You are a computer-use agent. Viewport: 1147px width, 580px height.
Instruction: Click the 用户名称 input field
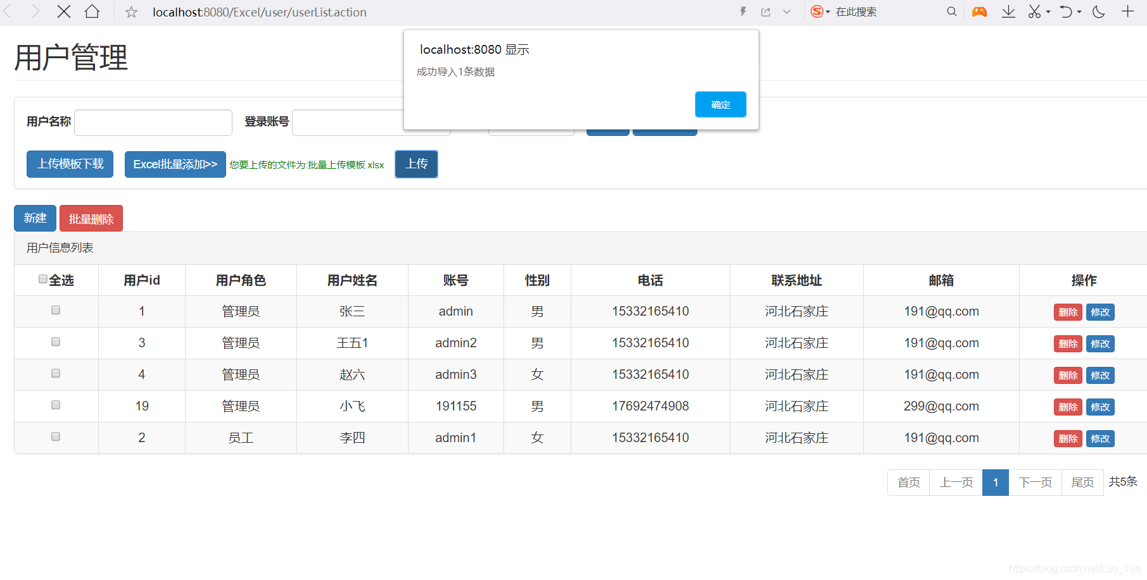153,123
